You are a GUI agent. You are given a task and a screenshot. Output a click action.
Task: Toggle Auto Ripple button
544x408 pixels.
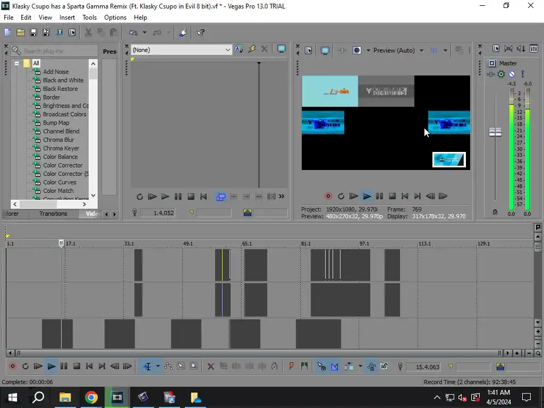[x=349, y=367]
